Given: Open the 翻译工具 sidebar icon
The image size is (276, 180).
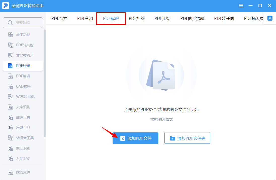Looking at the screenshot, I should (10, 117).
